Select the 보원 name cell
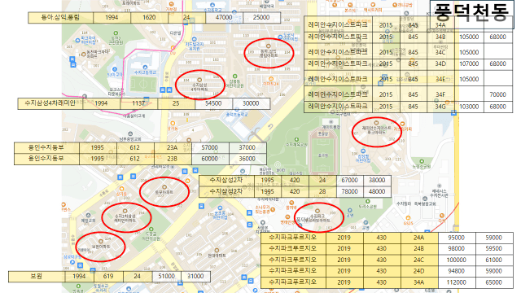Image resolution: width=521 pixels, height=293 pixels. click(37, 277)
